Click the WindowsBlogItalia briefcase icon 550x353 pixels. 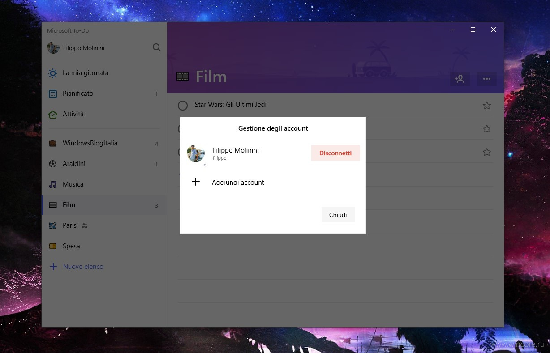[x=53, y=143]
